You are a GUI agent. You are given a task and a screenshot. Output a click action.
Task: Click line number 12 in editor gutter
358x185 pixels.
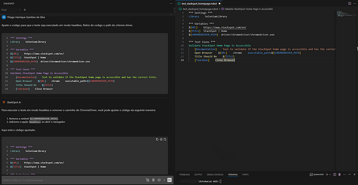coord(182,53)
